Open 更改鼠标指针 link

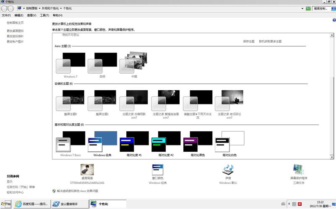[15, 36]
